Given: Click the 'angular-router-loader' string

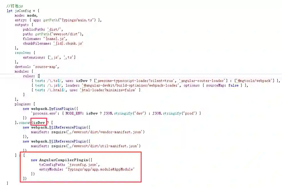Looking at the screenshot, I should click(202, 81).
